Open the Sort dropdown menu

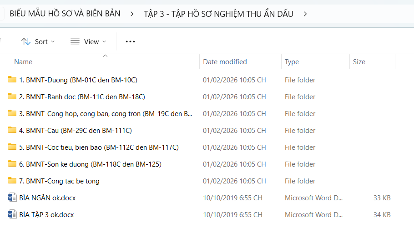click(x=38, y=41)
